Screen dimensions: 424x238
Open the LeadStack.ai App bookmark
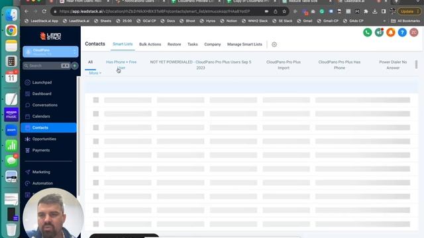[x=41, y=20]
